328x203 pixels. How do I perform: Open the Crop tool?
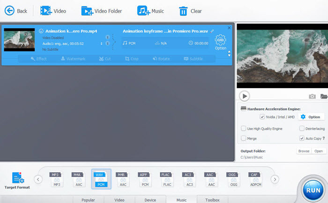pos(132,59)
